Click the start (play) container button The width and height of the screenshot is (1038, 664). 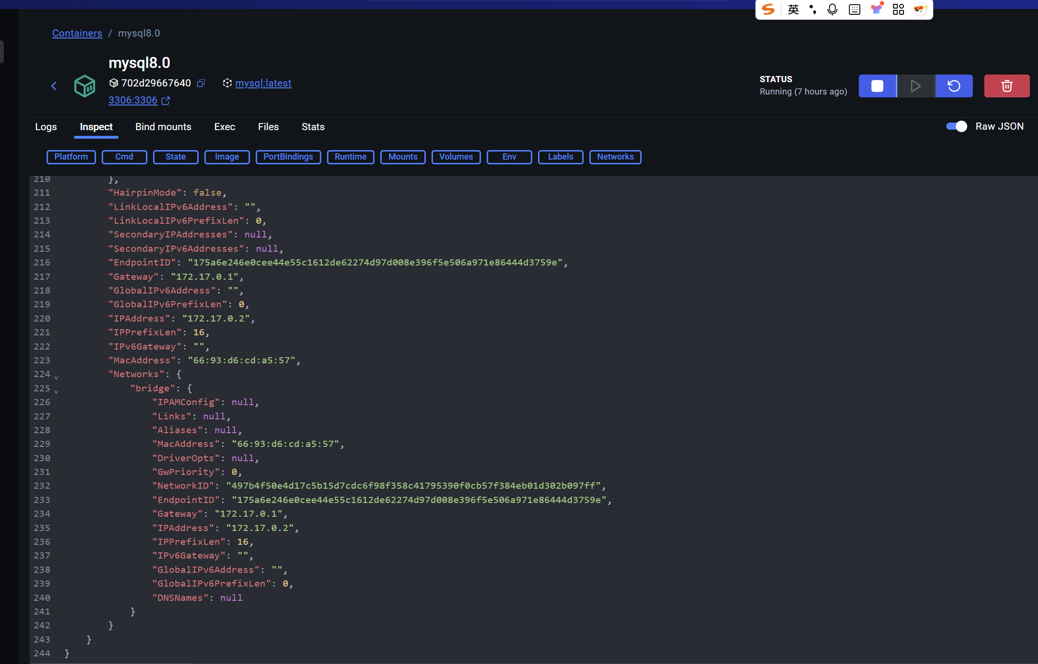915,86
